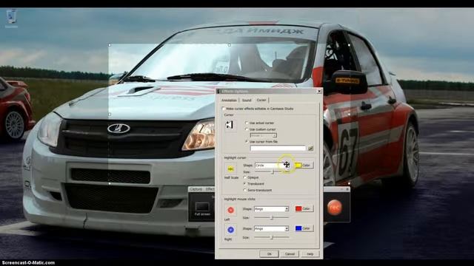Open the custom cursor dropdown list

point(264,135)
